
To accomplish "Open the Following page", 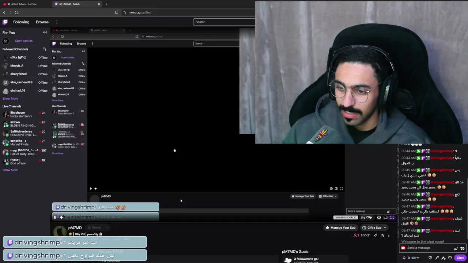I will (21, 22).
